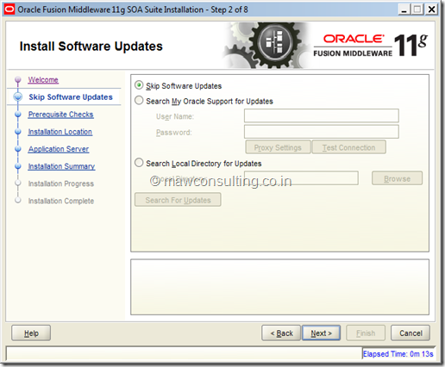
Task: Click the Elapsed Time status text
Action: pos(398,354)
